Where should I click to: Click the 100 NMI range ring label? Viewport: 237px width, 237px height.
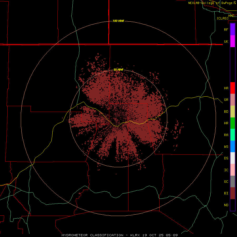[x=118, y=21]
